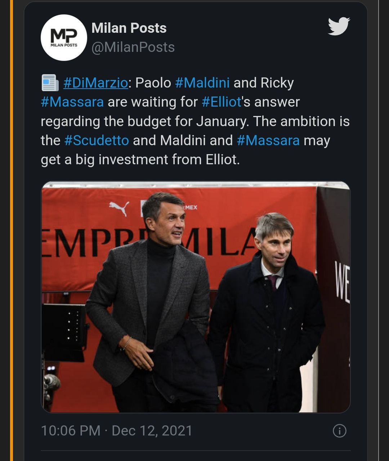Open the #DiMarzio hashtag
Screen dimensions: 389x461
[x=95, y=83]
